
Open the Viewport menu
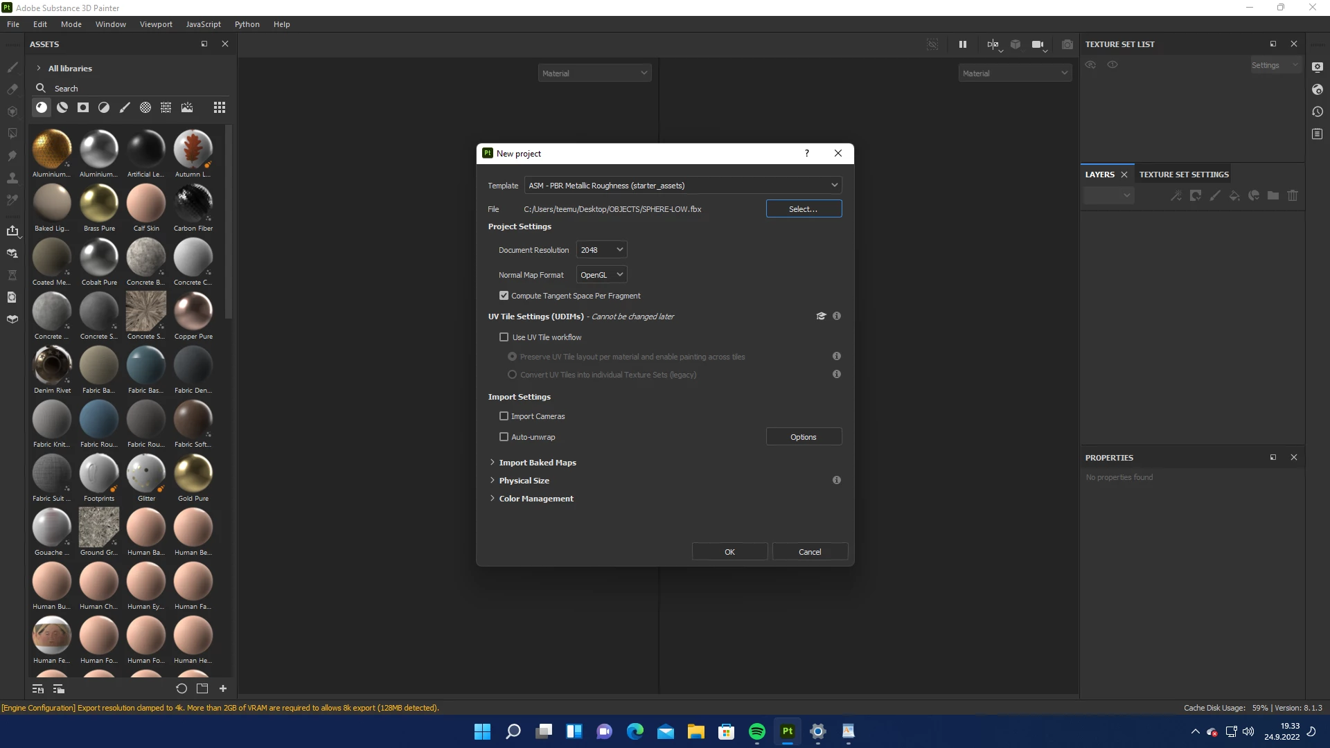pos(156,24)
